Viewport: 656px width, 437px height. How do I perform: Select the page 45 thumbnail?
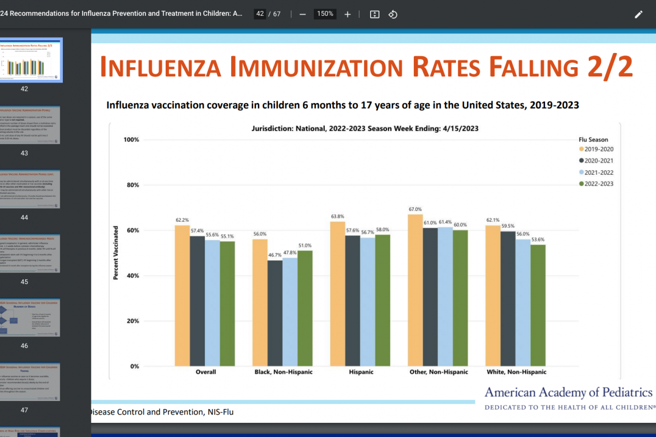30,253
